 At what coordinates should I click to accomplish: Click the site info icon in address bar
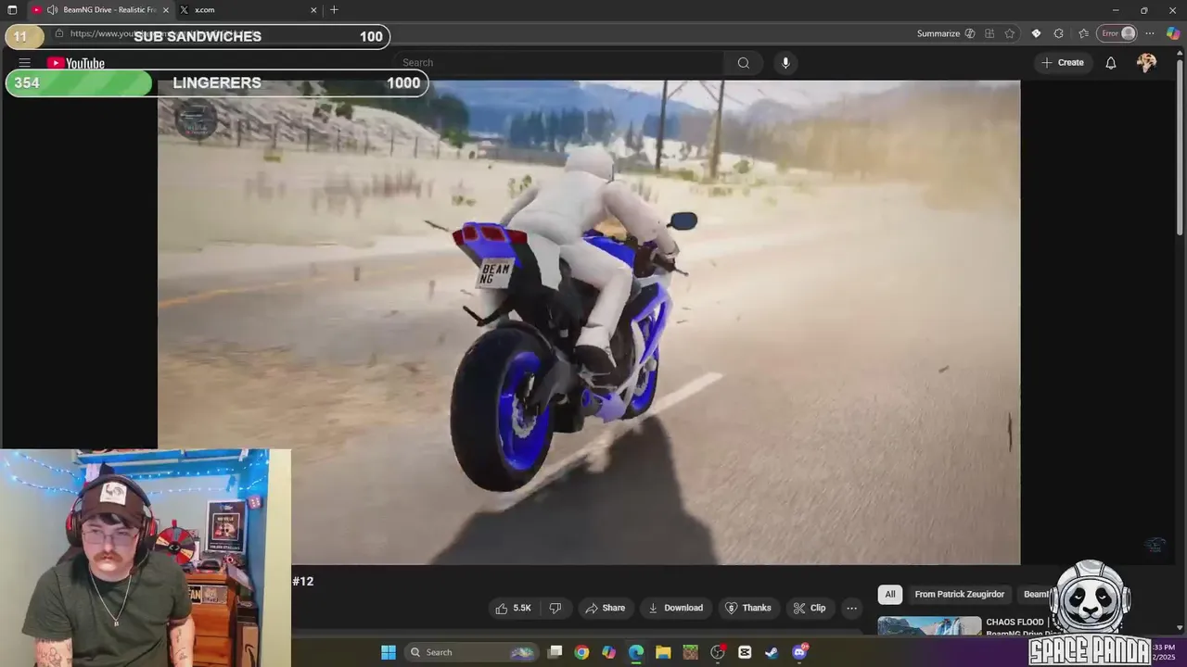tap(59, 33)
